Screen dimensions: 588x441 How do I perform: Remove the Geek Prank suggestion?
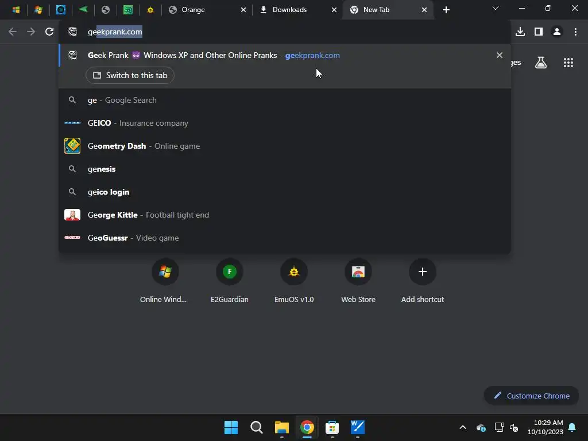tap(499, 56)
